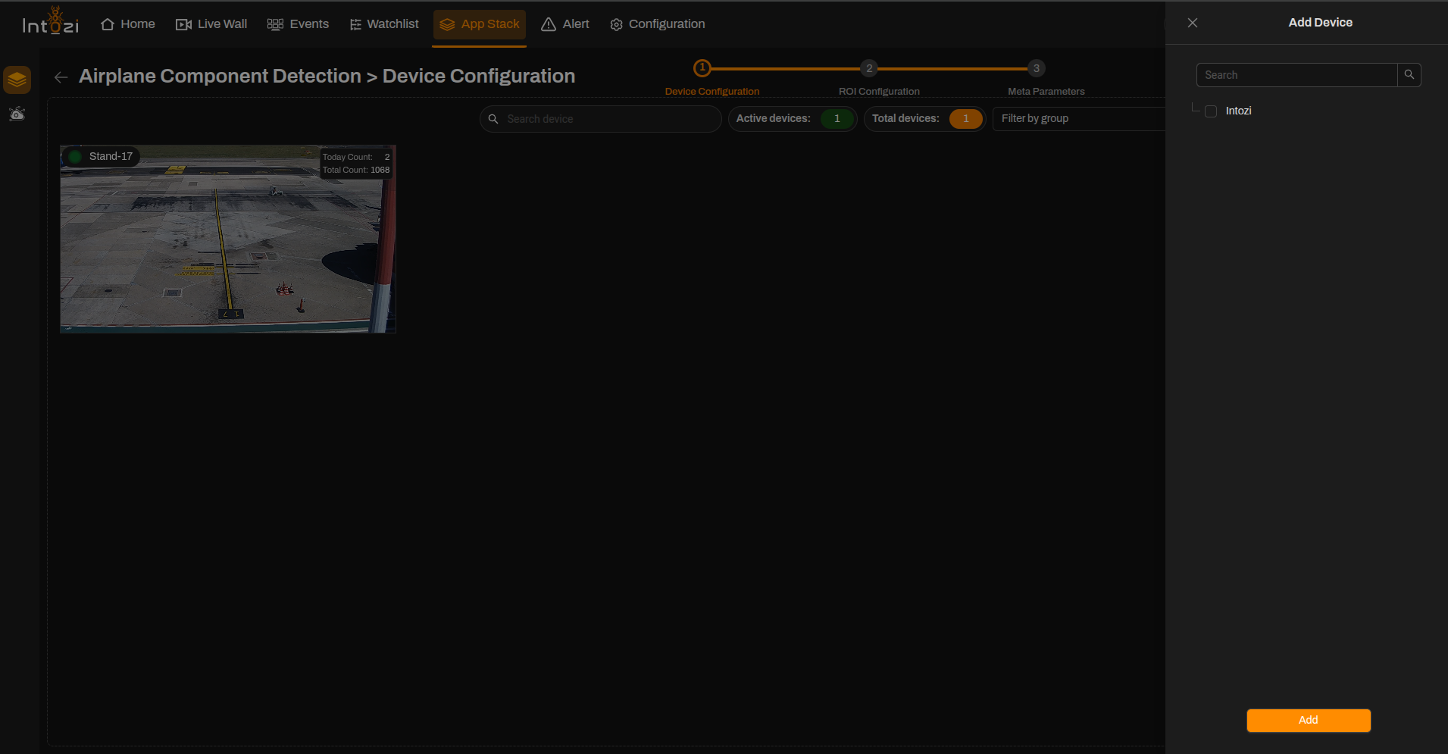This screenshot has width=1448, height=754.
Task: Open the Watchlist section
Action: [x=384, y=24]
